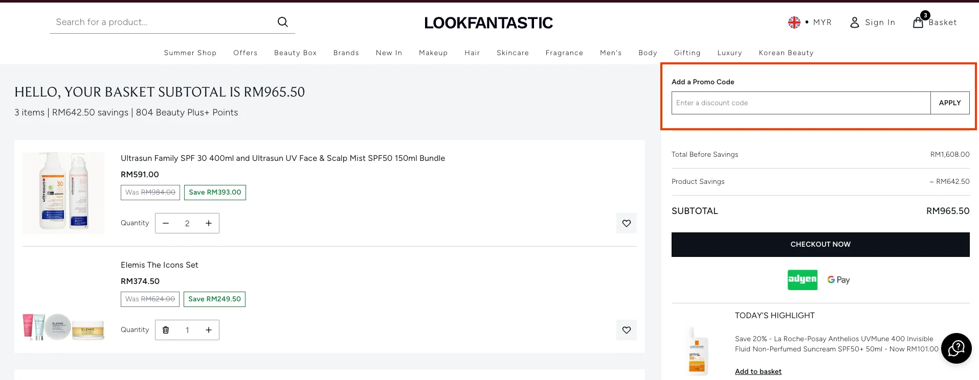The height and width of the screenshot is (380, 979).
Task: Click the SUBTOTAL amount RM965.50
Action: click(x=948, y=211)
